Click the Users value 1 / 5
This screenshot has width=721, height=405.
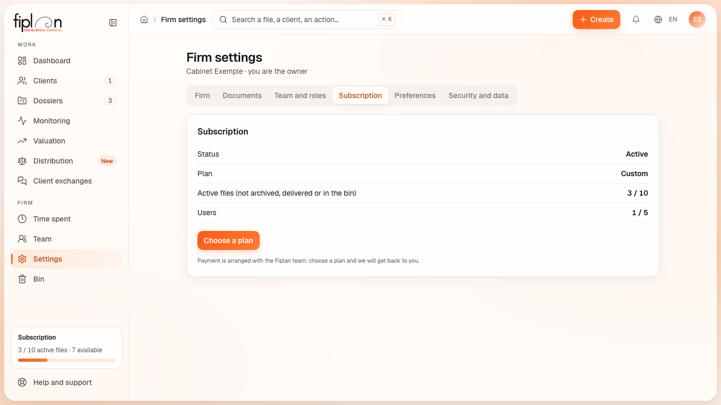[640, 213]
